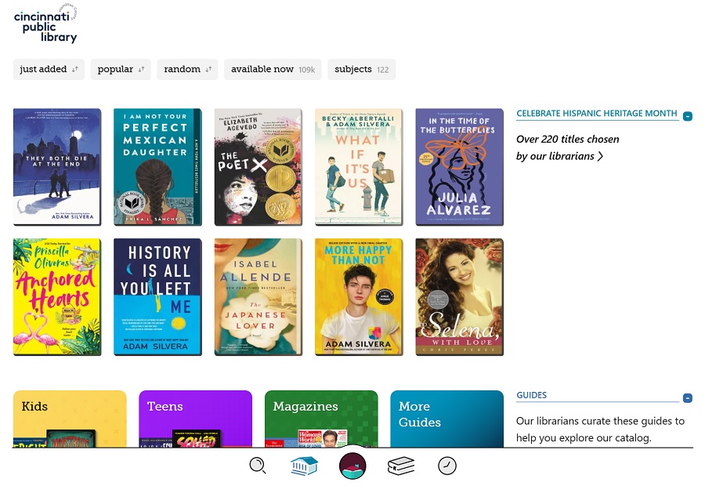This screenshot has width=705, height=486.
Task: Go to the Library building icon
Action: click(304, 466)
